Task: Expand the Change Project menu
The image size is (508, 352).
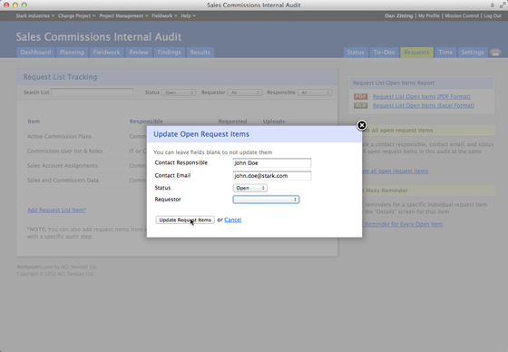Action: 76,16
